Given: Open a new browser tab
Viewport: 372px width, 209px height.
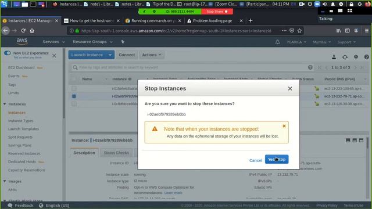Looking at the screenshot, I should click(251, 21).
